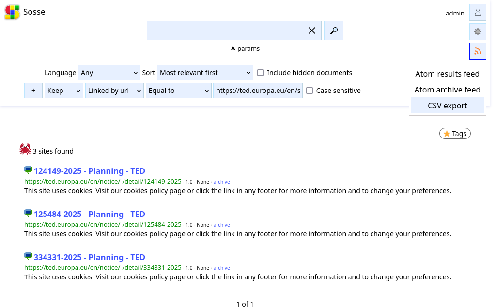Select Atom archive feed
Image resolution: width=496 pixels, height=307 pixels.
pyautogui.click(x=447, y=90)
